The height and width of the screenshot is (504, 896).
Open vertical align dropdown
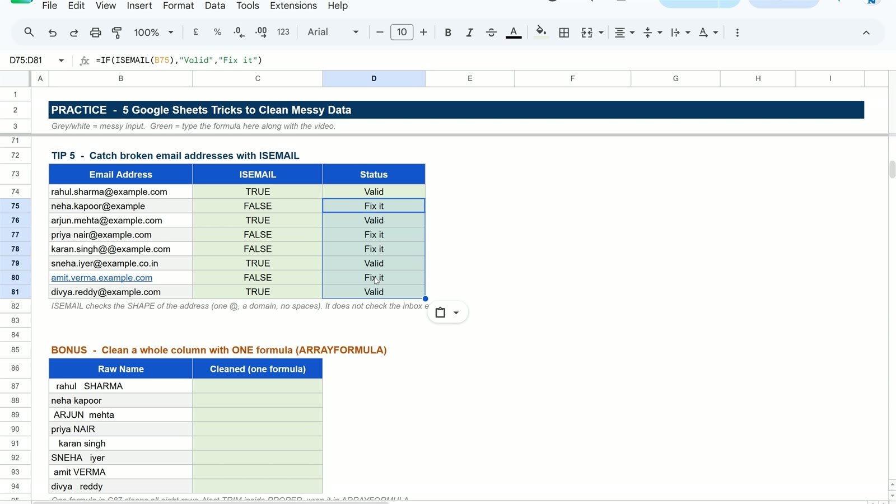click(x=652, y=32)
